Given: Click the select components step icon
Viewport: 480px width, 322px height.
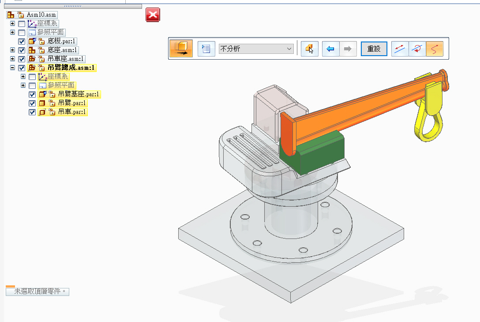Looking at the screenshot, I should point(310,49).
